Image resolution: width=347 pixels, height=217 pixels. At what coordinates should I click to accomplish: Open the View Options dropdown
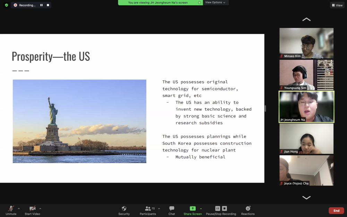215,2
